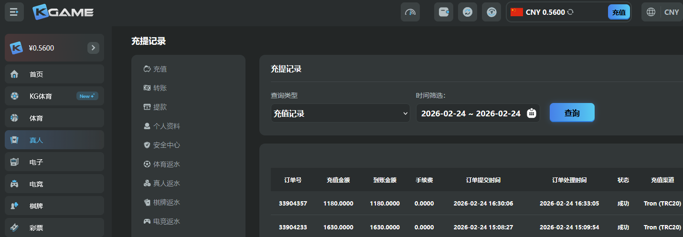Open KG体育 in the sidebar
Image resolution: width=683 pixels, height=237 pixels.
coord(54,96)
